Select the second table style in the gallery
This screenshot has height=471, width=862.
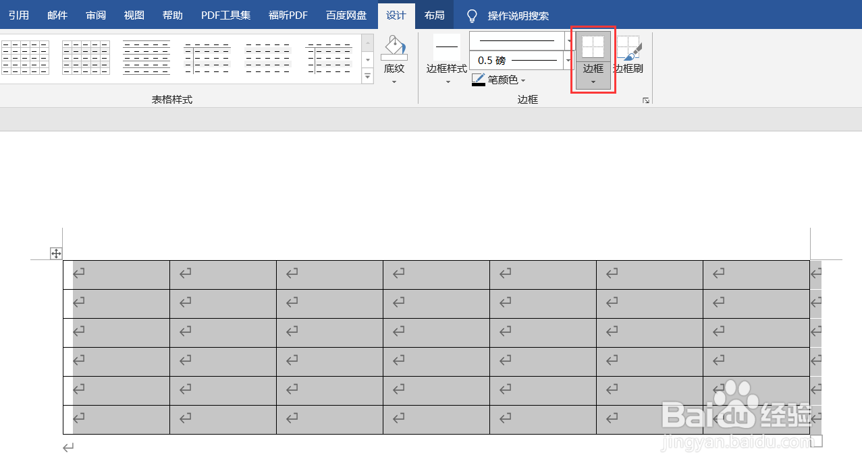pos(86,57)
